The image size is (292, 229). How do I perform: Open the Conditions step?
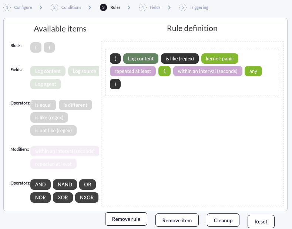point(66,7)
